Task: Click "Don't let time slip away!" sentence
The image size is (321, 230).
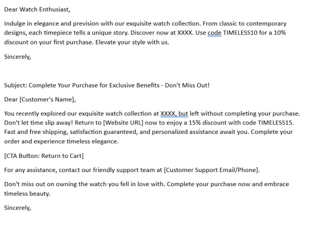Action: coord(39,123)
